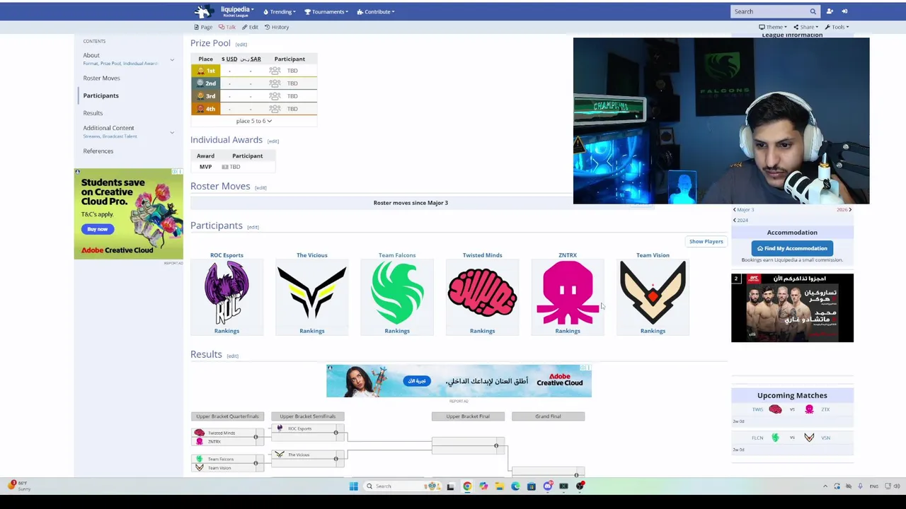Open Rankings under Team Falcons
This screenshot has height=509, width=906.
coord(397,331)
